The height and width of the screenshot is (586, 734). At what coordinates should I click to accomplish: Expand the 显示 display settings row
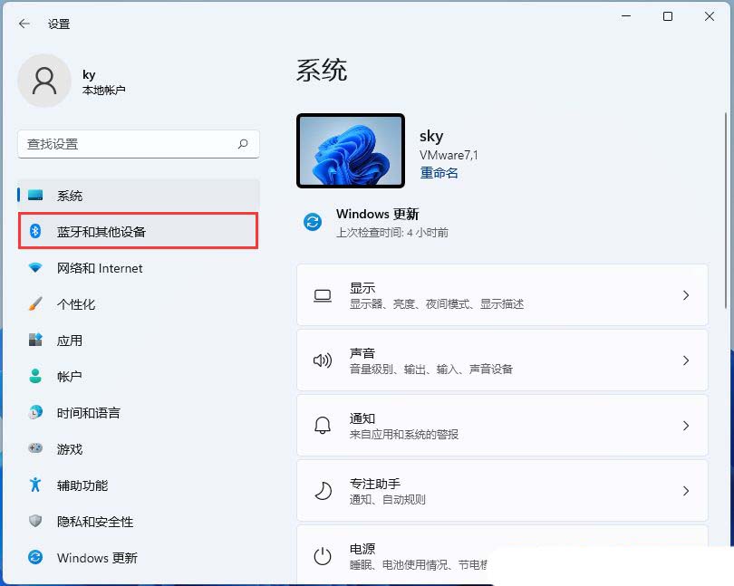pos(686,295)
